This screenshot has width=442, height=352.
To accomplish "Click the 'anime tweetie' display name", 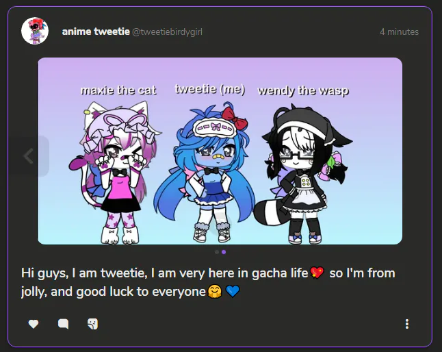I will [96, 32].
